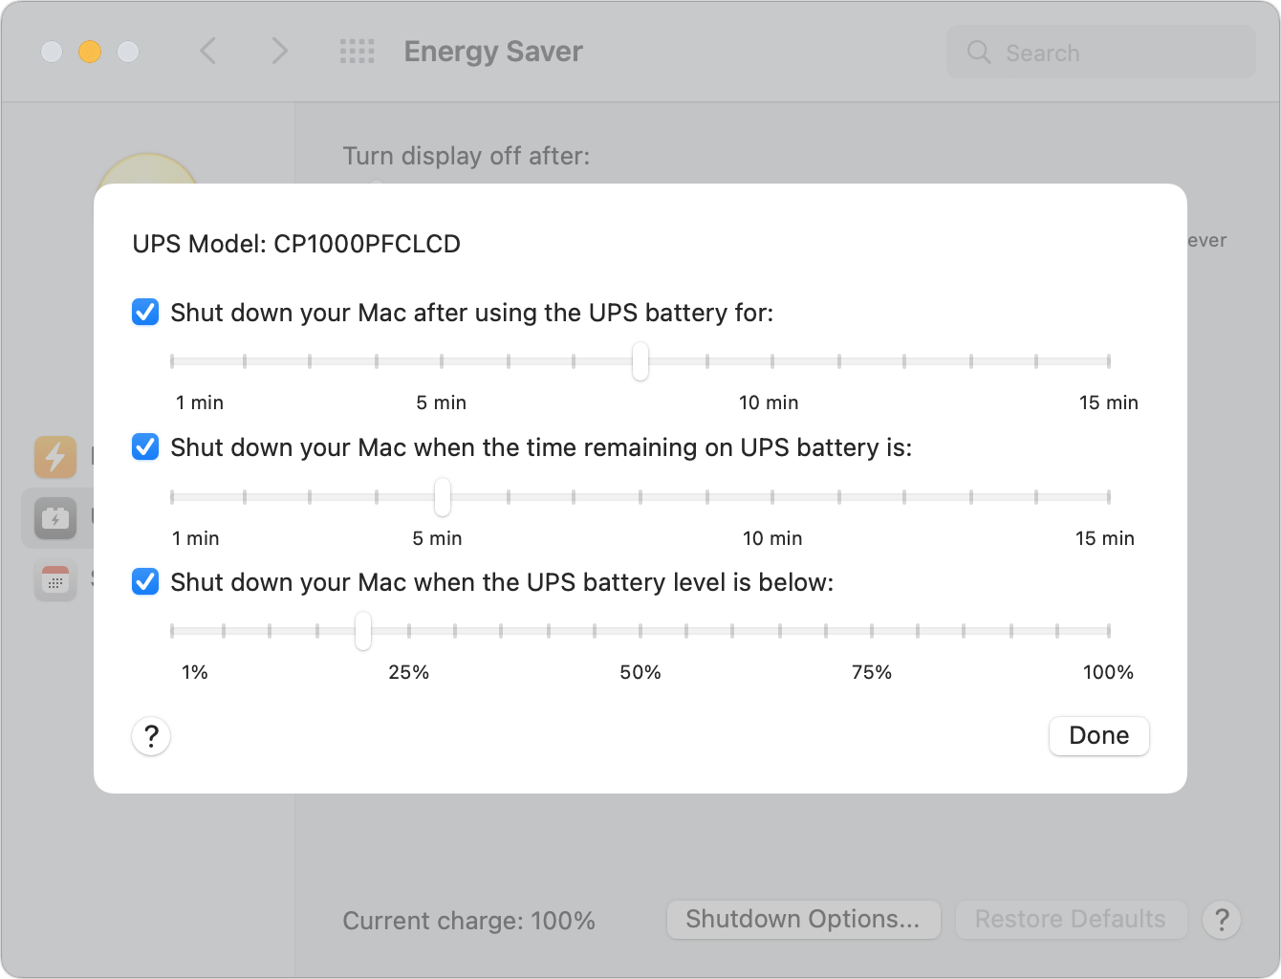The height and width of the screenshot is (979, 1281).
Task: Click the help button next to Restore Defaults
Action: 1221,919
